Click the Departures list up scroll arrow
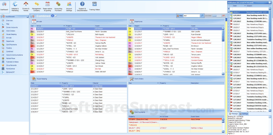The height and width of the screenshot is (135, 273). [223, 28]
